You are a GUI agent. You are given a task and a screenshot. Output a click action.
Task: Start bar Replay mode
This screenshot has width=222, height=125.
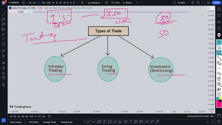click(127, 3)
